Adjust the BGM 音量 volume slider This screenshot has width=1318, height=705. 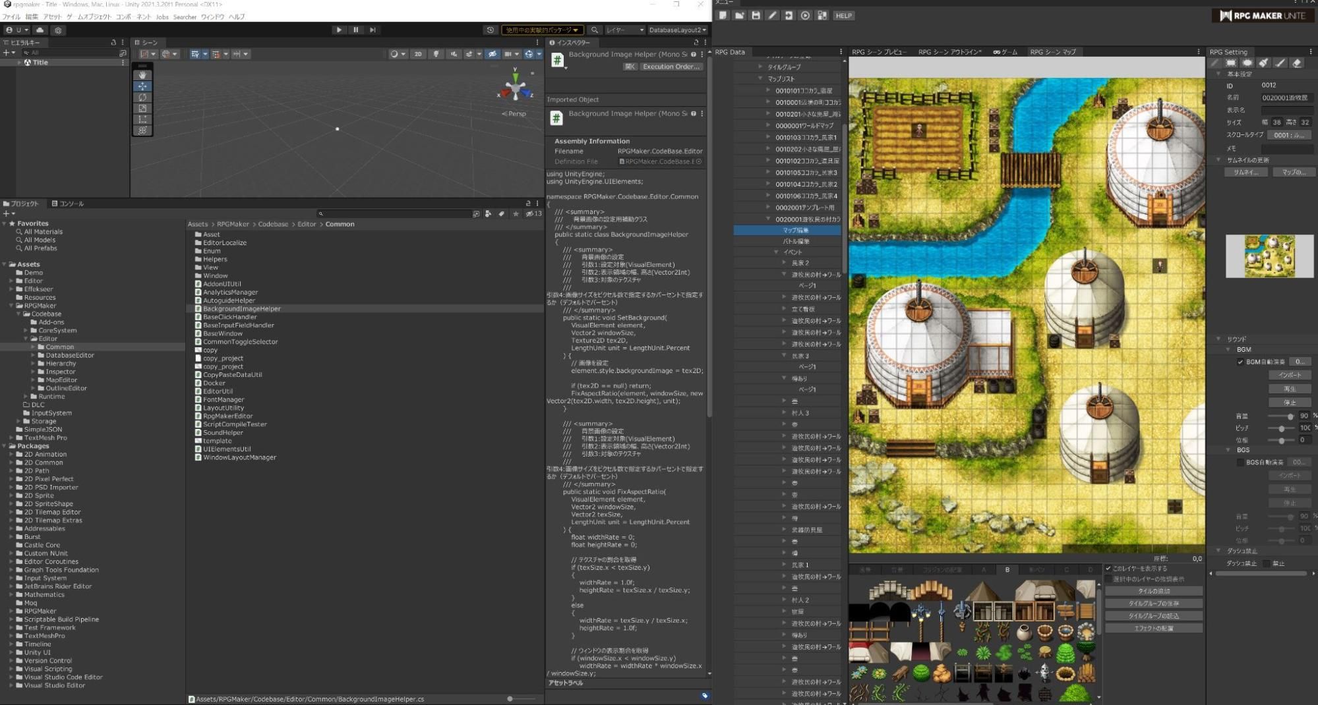(1290, 416)
